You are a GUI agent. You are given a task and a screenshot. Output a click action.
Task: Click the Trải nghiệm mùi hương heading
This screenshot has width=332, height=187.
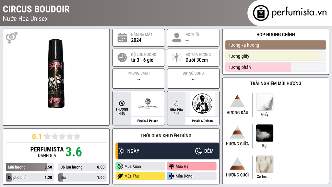coord(276,83)
